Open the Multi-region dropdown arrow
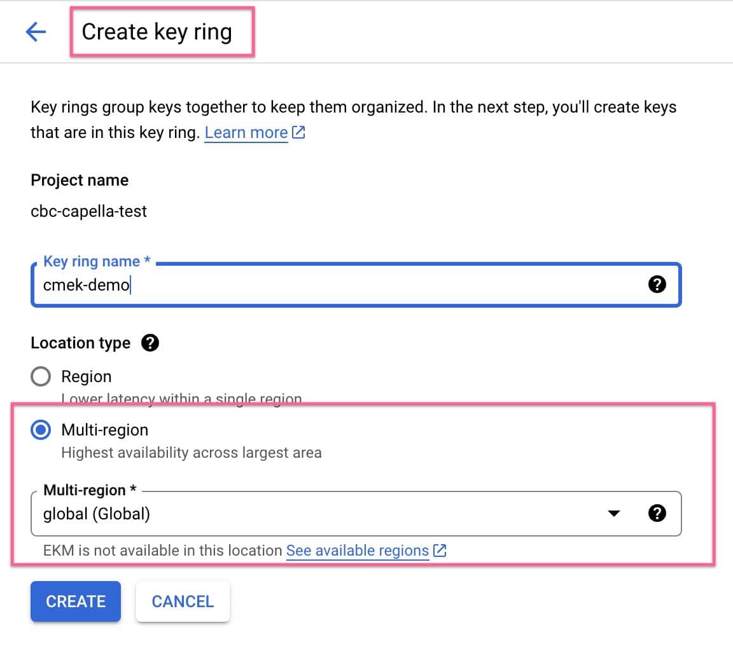This screenshot has height=651, width=733. click(613, 513)
